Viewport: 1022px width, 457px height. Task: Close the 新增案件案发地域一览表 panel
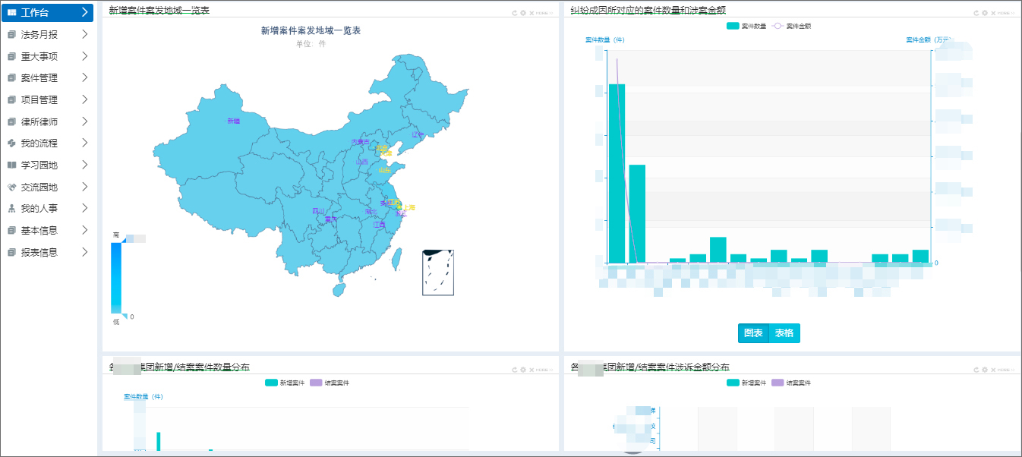coord(532,13)
